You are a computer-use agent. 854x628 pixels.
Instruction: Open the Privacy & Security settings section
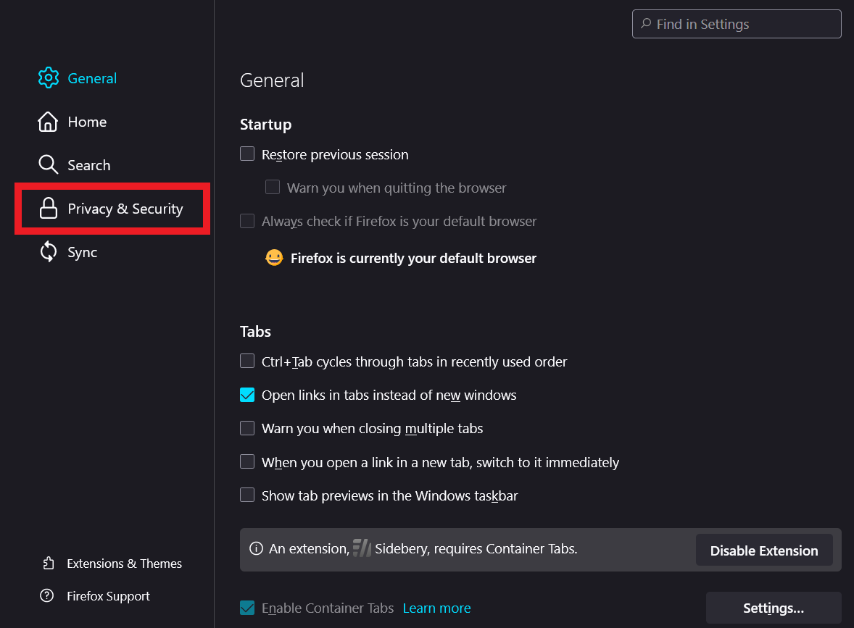pos(125,209)
